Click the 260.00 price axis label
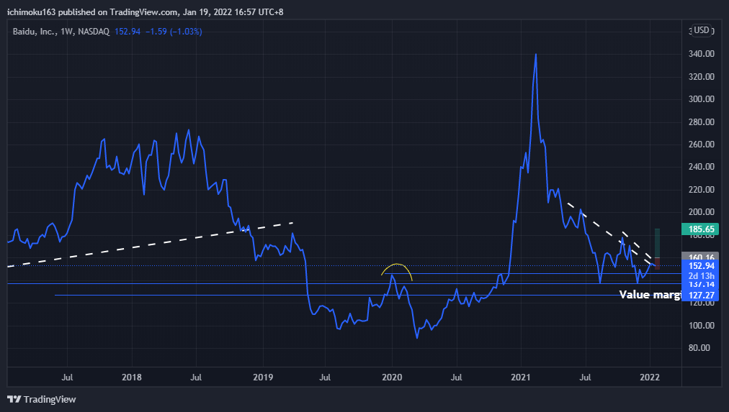The image size is (729, 412). tap(702, 145)
